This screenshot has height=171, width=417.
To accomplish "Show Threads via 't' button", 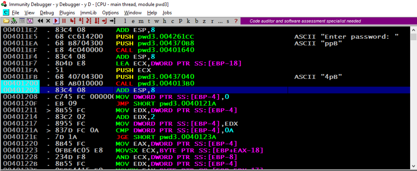I will click(x=149, y=21).
